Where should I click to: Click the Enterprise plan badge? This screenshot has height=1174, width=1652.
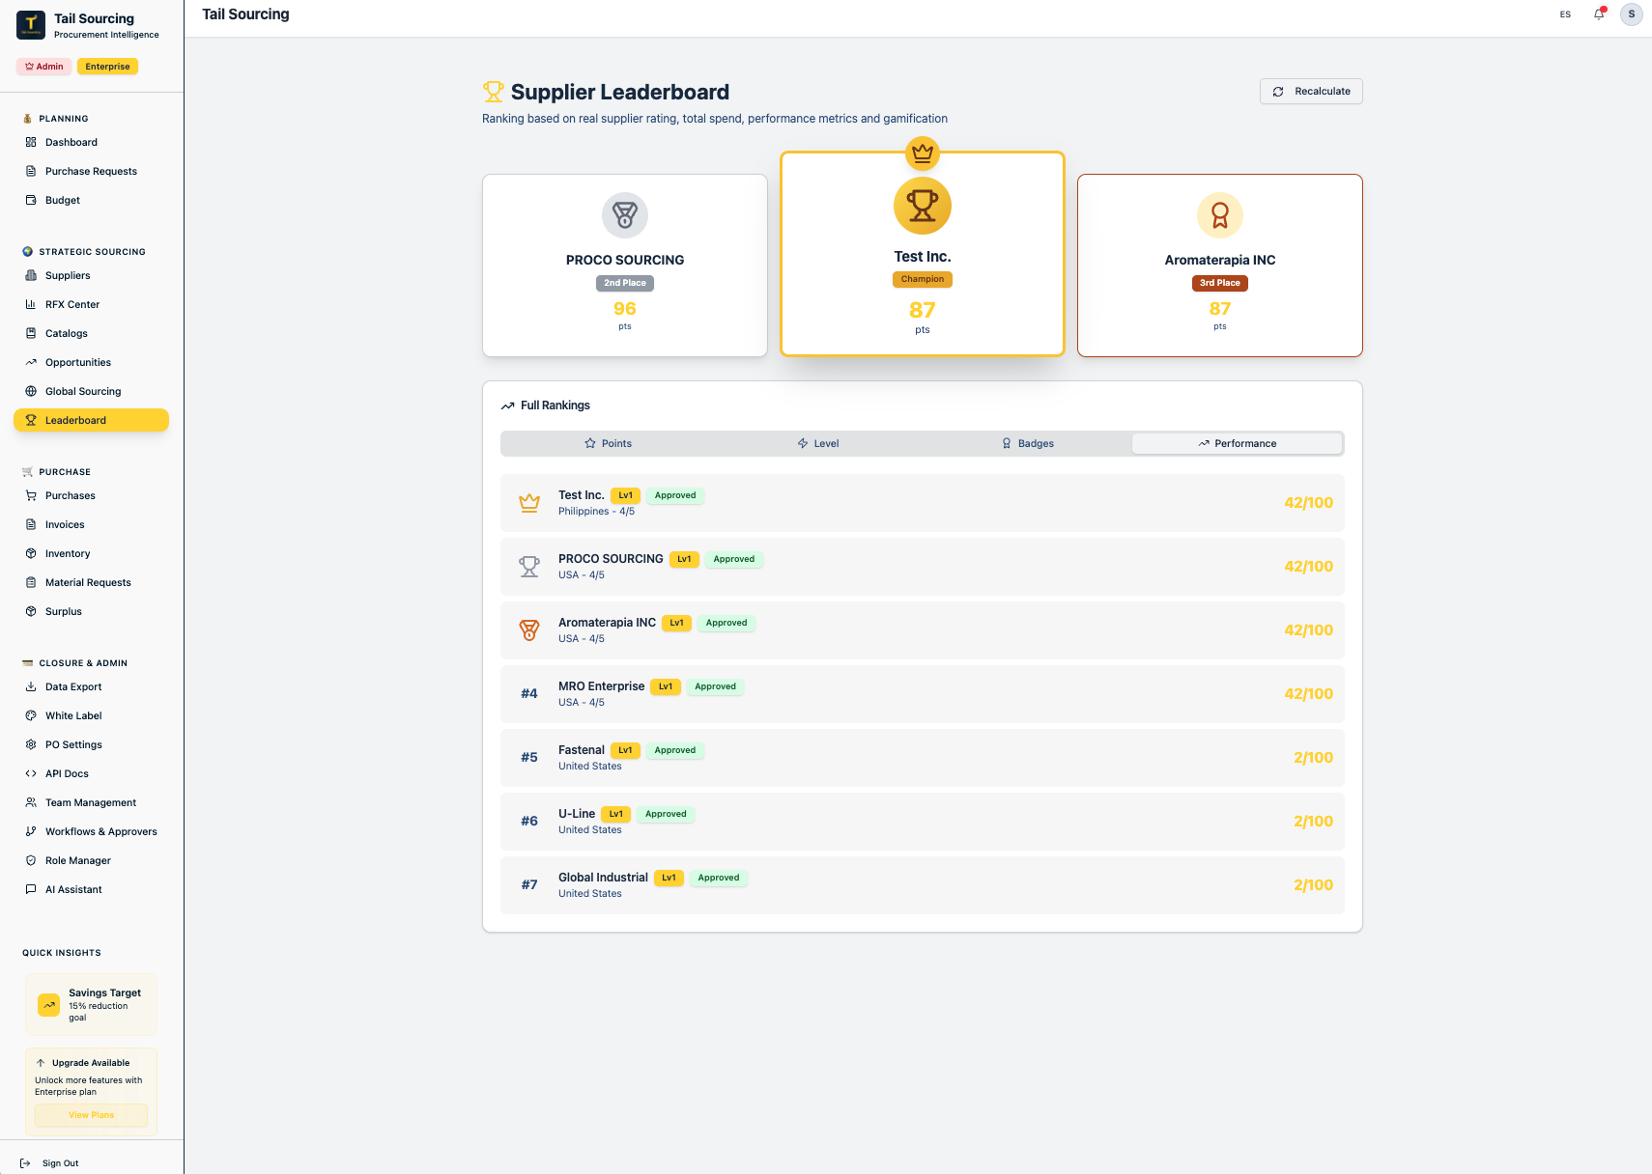[107, 67]
